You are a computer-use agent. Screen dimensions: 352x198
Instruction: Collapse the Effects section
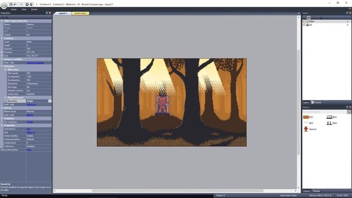[x=2, y=108]
